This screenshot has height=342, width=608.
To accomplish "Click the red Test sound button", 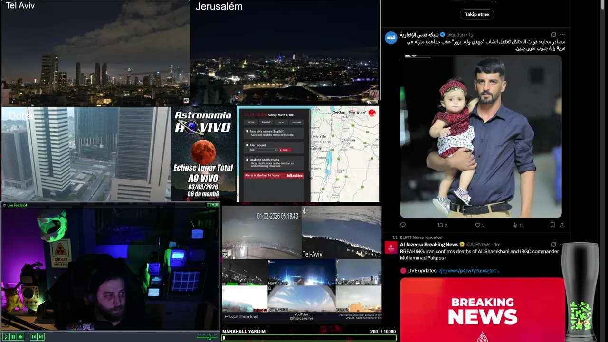I will pyautogui.click(x=285, y=150).
